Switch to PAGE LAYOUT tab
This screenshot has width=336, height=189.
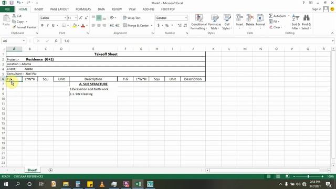pos(59,9)
